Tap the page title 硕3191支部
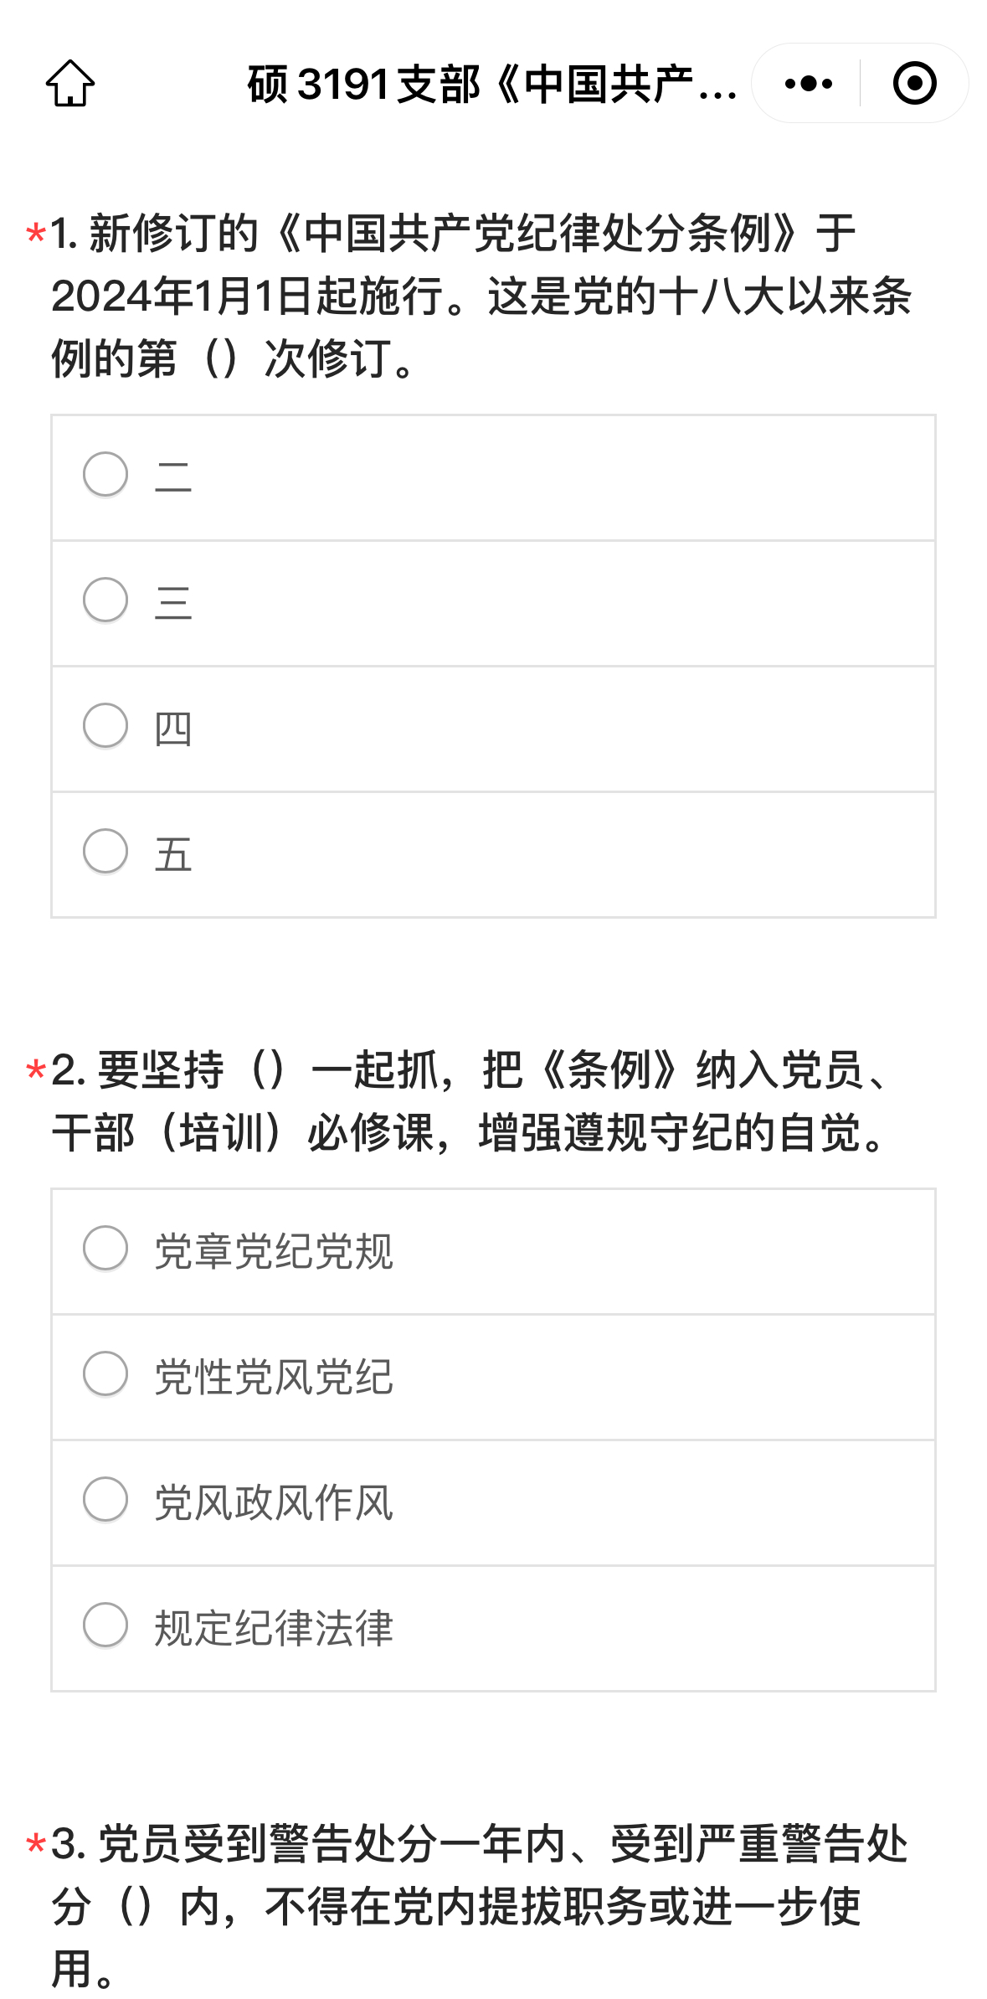The image size is (987, 1999). coord(492,85)
